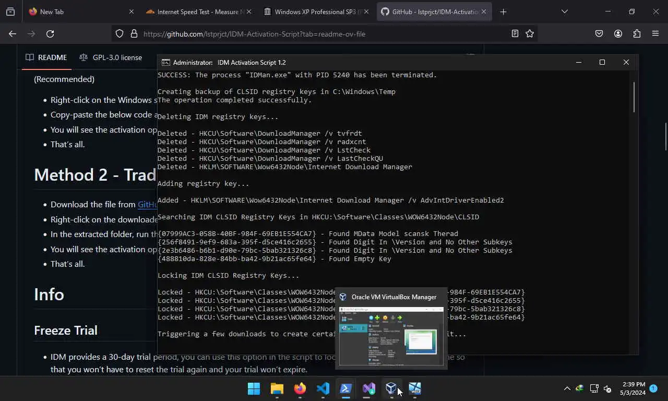The image size is (668, 401).
Task: Open Visual Studio Code from taskbar
Action: point(323,388)
